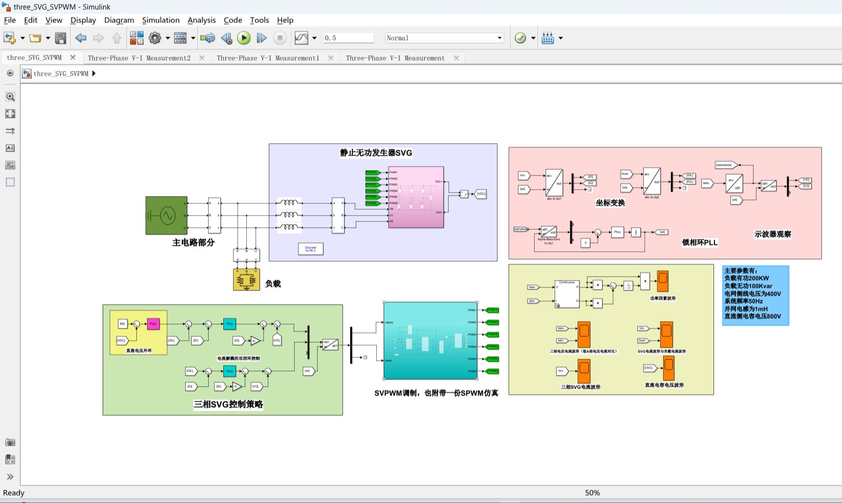
Task: Open the File menu
Action: tap(10, 20)
